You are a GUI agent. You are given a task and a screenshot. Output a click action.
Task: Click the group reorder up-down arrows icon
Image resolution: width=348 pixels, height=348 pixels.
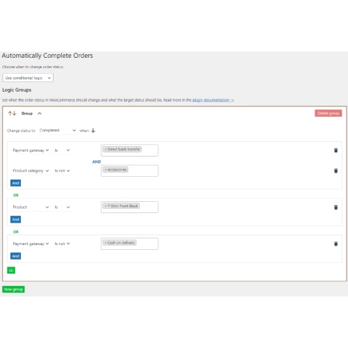[x=12, y=113]
